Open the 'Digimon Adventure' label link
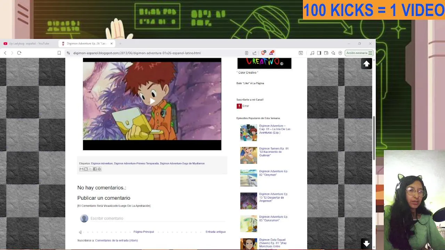Screen dimensions: 445x250 coord(102,163)
